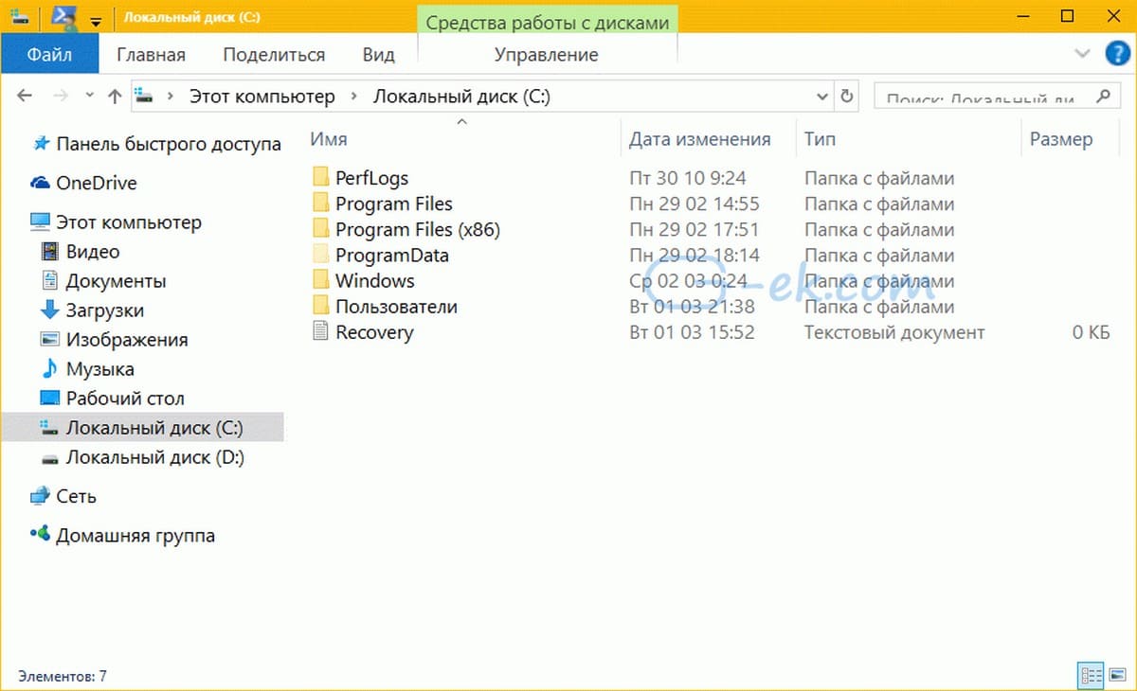Expand the ribbon with the chevron arrow
The height and width of the screenshot is (691, 1137).
click(x=1082, y=54)
